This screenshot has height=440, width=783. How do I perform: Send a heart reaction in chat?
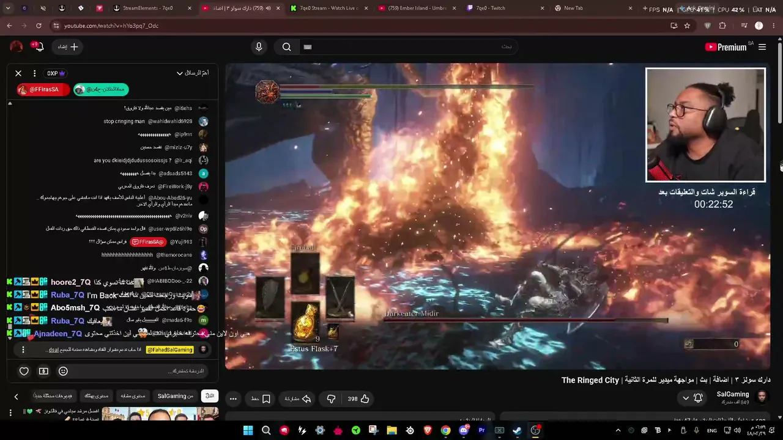coord(24,371)
